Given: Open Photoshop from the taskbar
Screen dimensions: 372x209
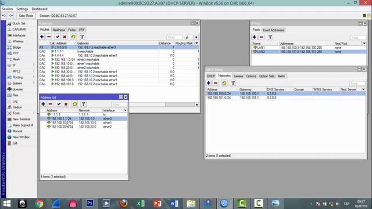Looking at the screenshot, I should [x=90, y=203].
